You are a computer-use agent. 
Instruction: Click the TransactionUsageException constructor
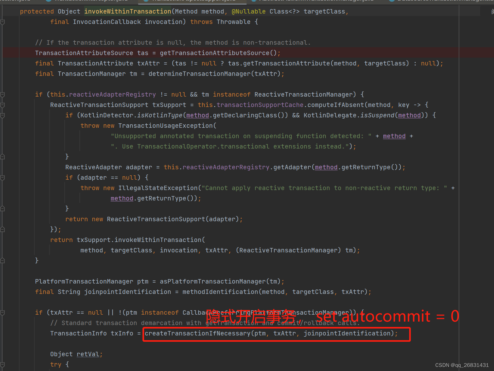[x=166, y=126]
